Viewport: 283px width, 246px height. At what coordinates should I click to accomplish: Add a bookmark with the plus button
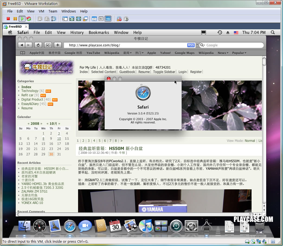click(57, 45)
